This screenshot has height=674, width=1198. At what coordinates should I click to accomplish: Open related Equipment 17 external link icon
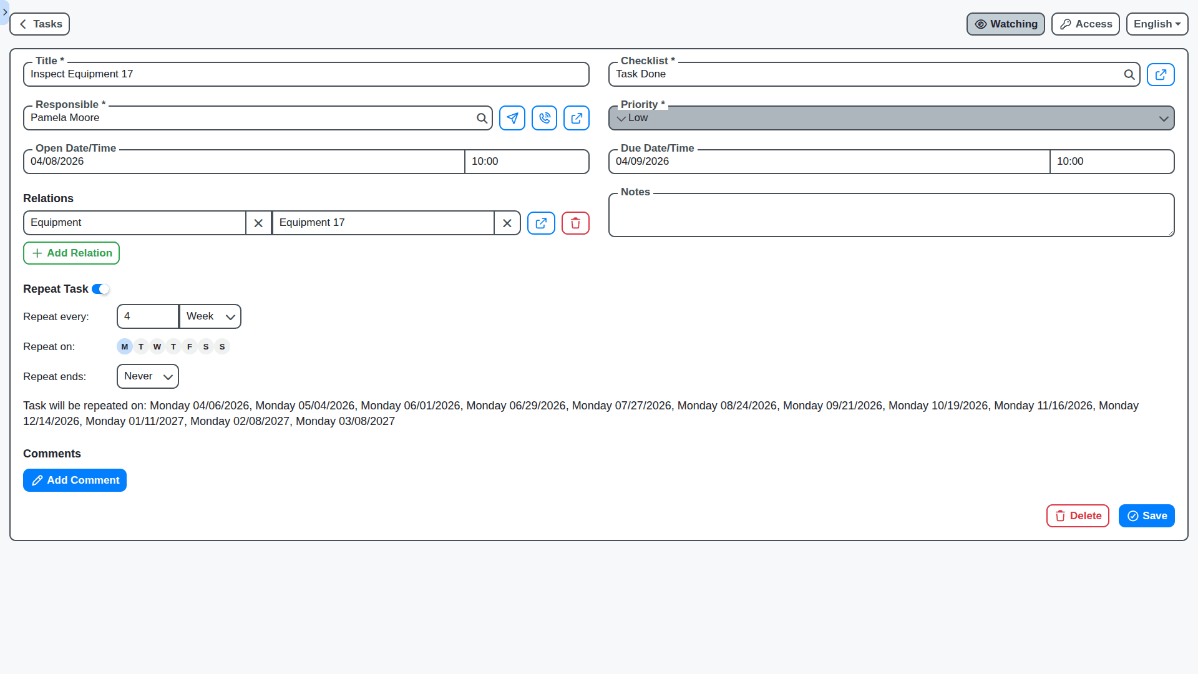[541, 223]
